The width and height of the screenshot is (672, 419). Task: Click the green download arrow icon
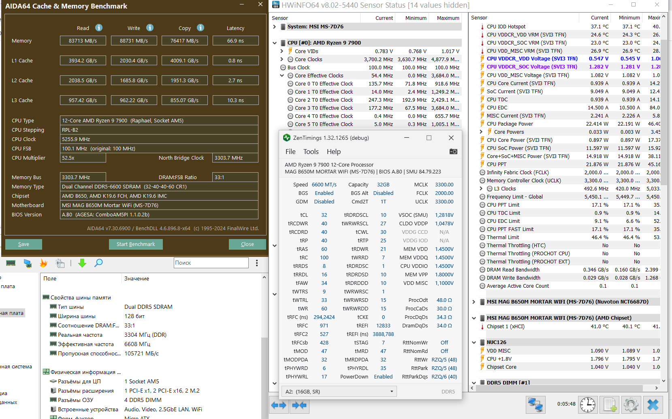coord(82,263)
